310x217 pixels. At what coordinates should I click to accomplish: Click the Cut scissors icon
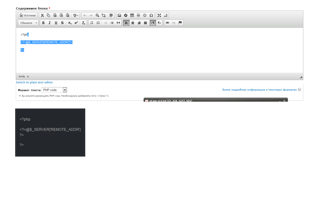[x=42, y=15]
